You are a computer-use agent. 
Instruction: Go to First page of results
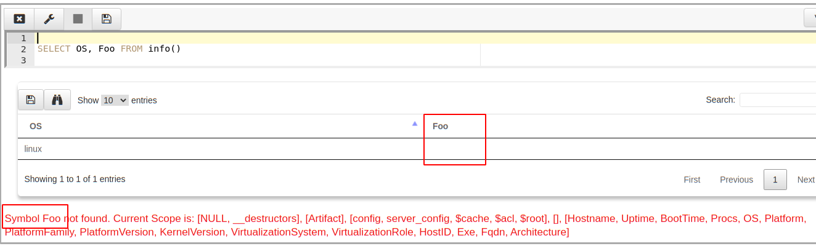pyautogui.click(x=692, y=180)
